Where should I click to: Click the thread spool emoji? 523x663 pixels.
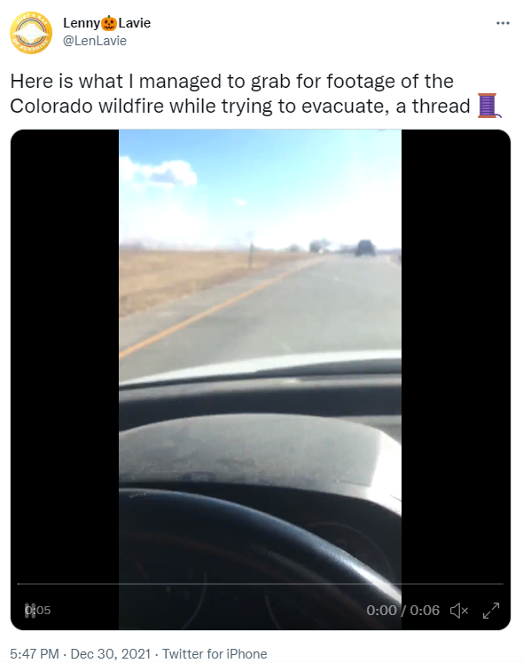[488, 106]
